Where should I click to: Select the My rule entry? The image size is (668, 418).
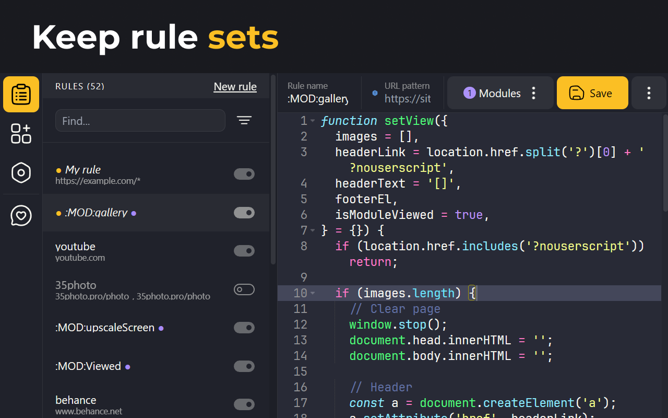(x=130, y=174)
